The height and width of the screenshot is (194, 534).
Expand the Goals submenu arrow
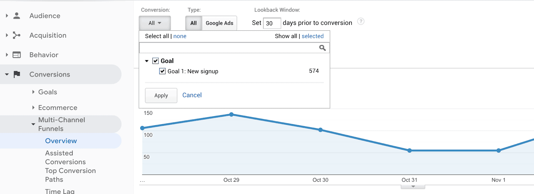pos(33,92)
